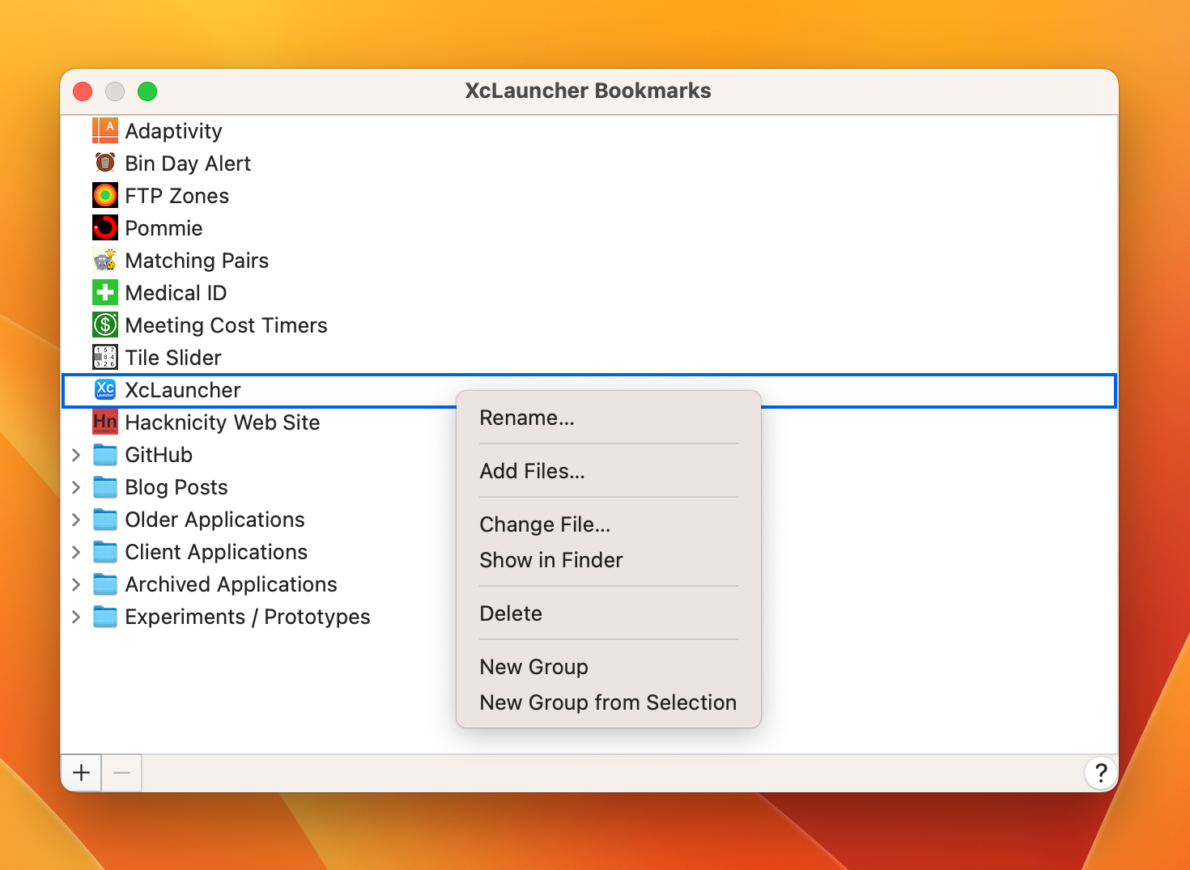This screenshot has width=1190, height=870.
Task: Click Delete in the context menu
Action: pyautogui.click(x=511, y=613)
